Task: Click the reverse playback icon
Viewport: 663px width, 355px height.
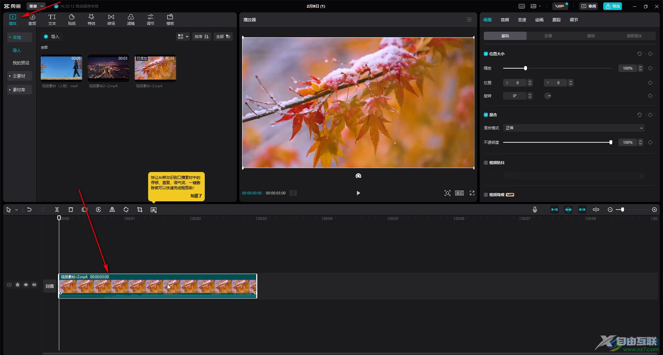Action: (98, 210)
